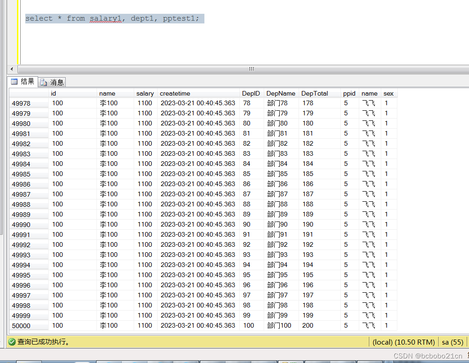Image resolution: width=469 pixels, height=363 pixels.
Task: Select the salary column header
Action: 145,93
